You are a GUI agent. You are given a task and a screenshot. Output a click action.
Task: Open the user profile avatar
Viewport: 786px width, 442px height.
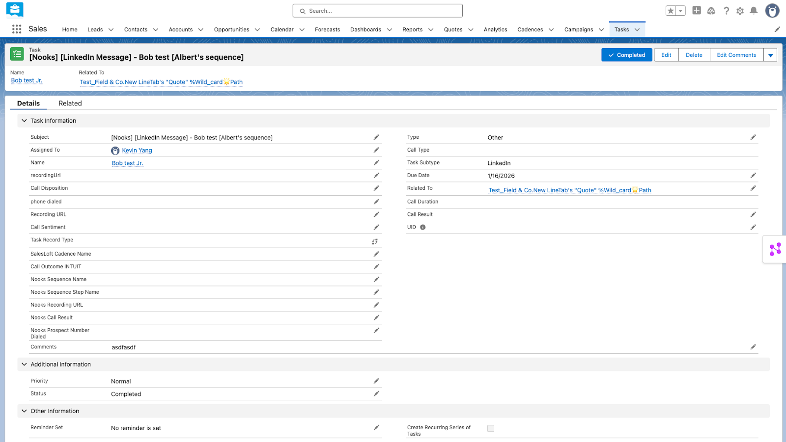coord(772,11)
